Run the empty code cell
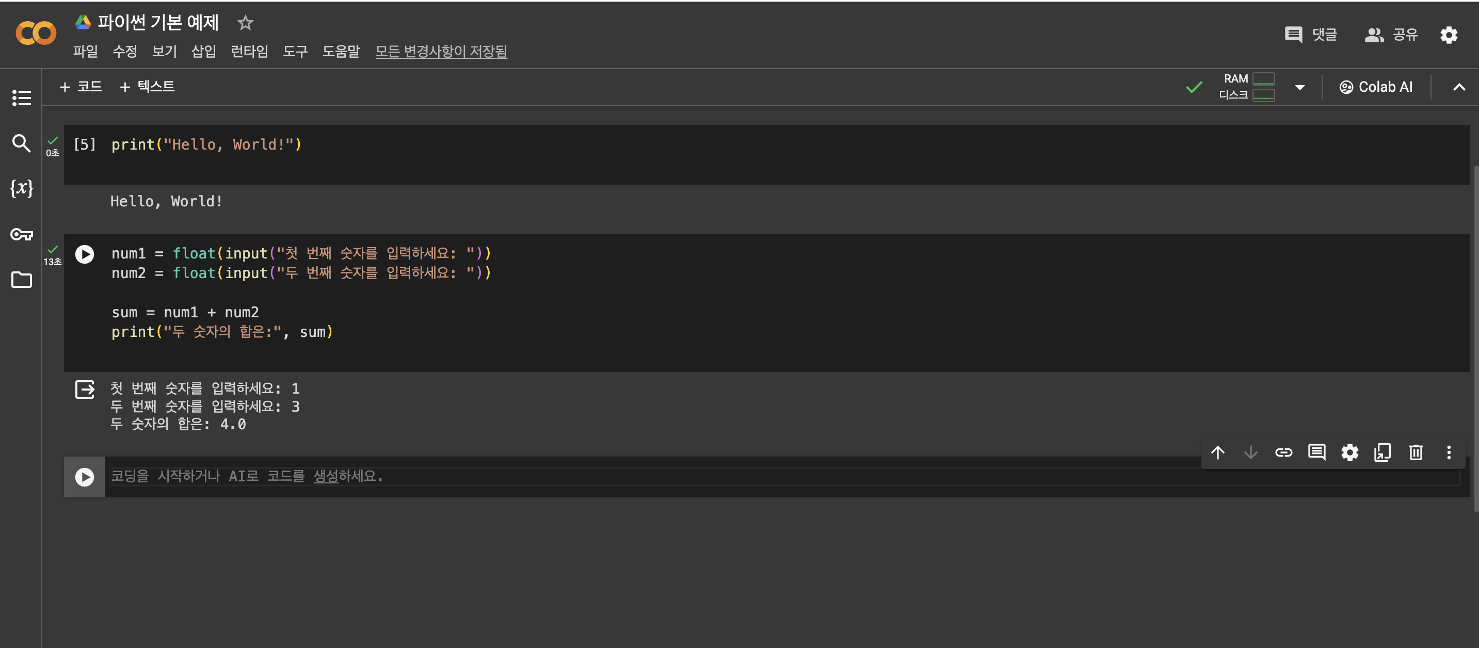The image size is (1479, 648). coord(85,476)
